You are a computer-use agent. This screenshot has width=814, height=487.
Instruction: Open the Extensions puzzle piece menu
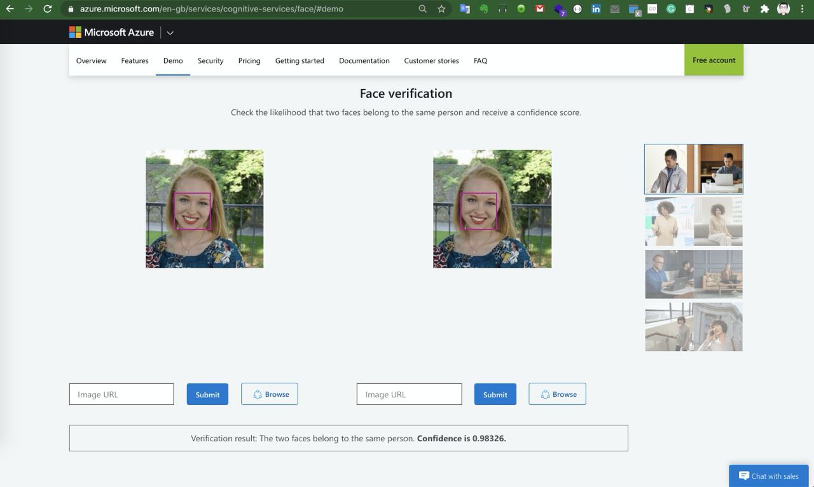pos(764,9)
